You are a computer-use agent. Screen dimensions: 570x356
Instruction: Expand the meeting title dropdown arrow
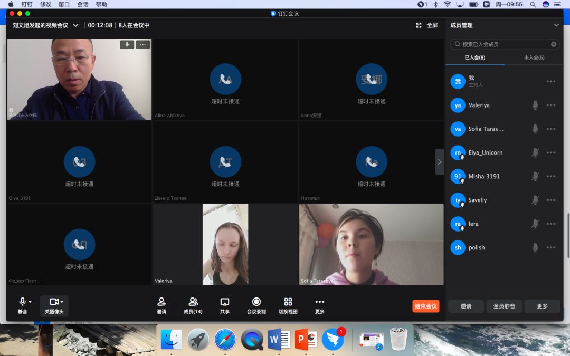pyautogui.click(x=75, y=25)
